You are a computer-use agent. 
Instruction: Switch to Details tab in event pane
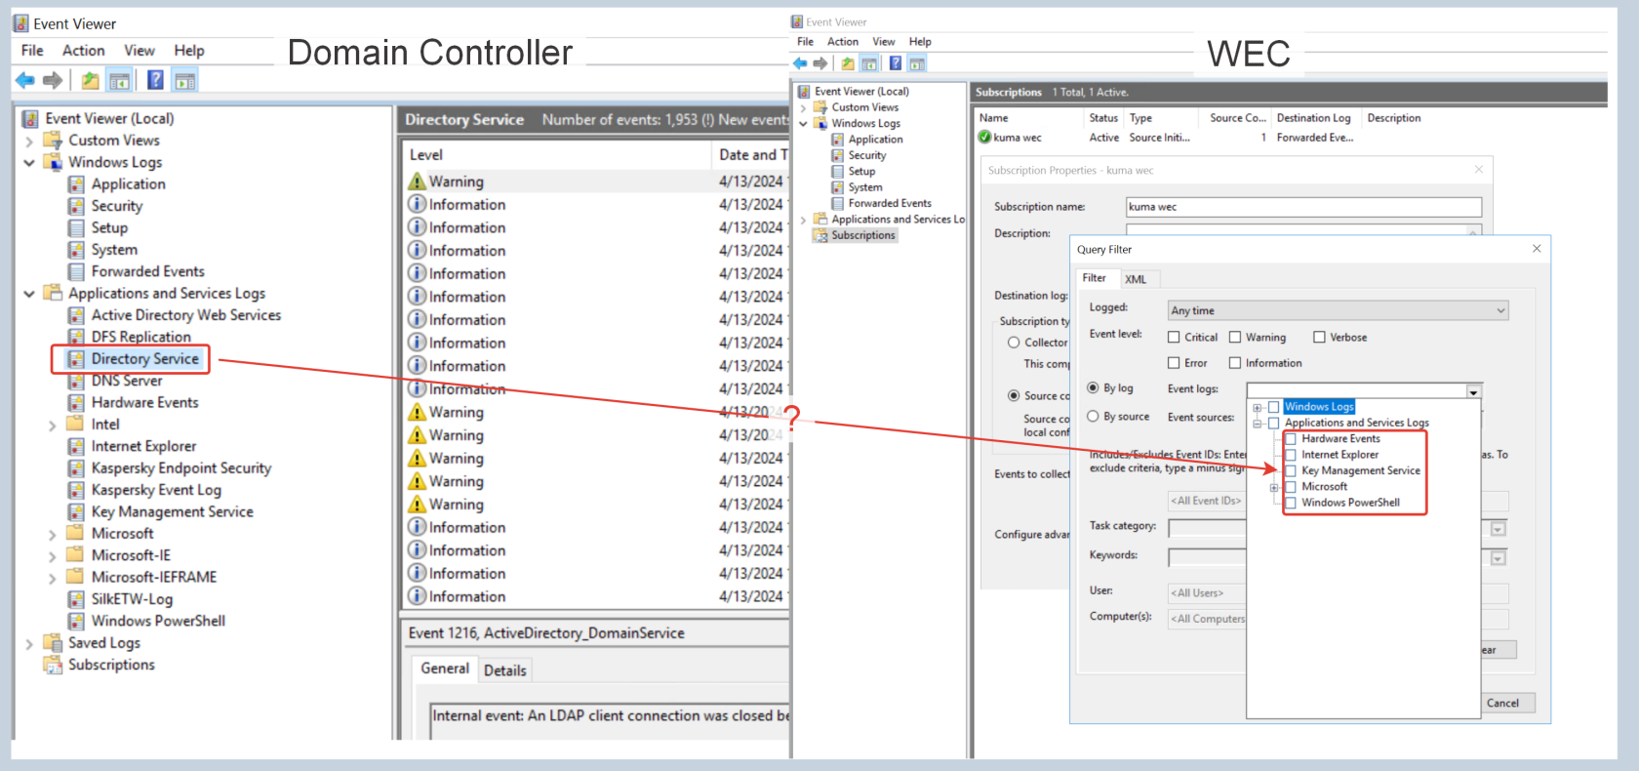[504, 670]
